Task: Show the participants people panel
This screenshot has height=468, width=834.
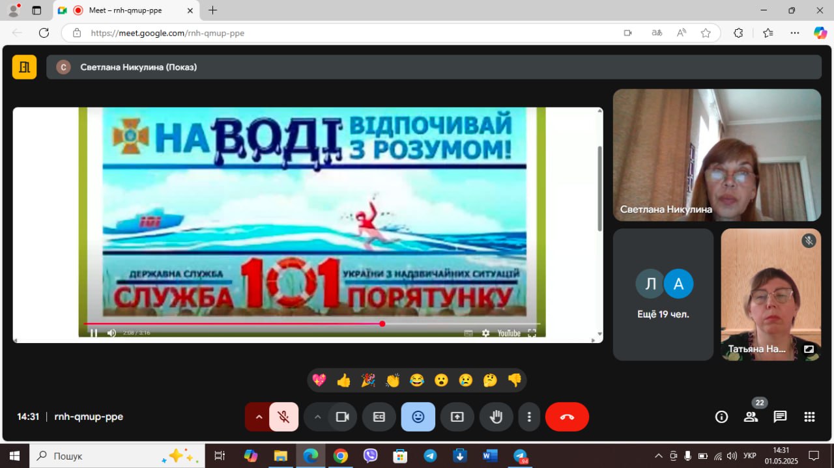Action: [751, 417]
